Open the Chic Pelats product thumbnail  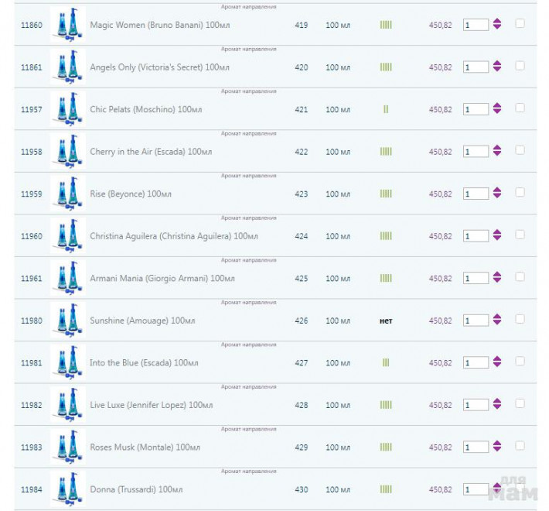66,109
